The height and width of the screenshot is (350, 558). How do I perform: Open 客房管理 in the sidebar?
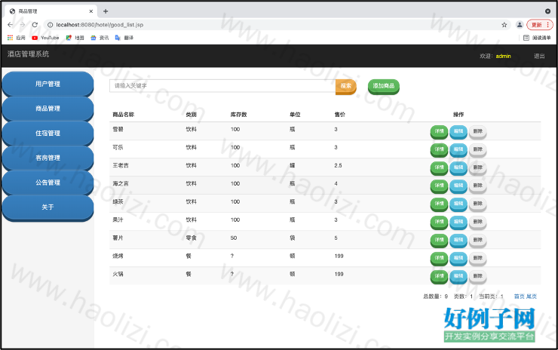[48, 158]
